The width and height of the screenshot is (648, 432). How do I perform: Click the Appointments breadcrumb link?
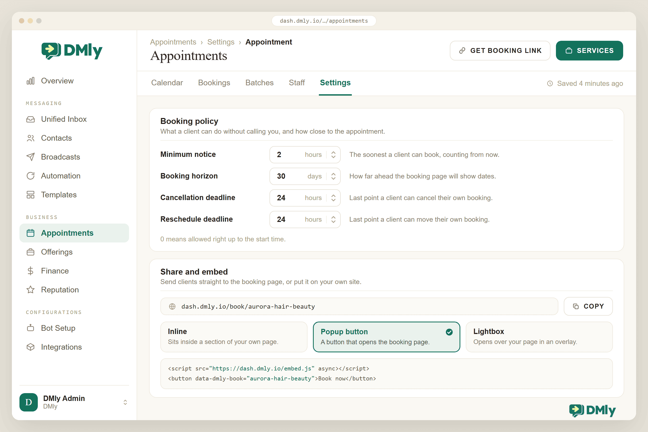coord(173,42)
